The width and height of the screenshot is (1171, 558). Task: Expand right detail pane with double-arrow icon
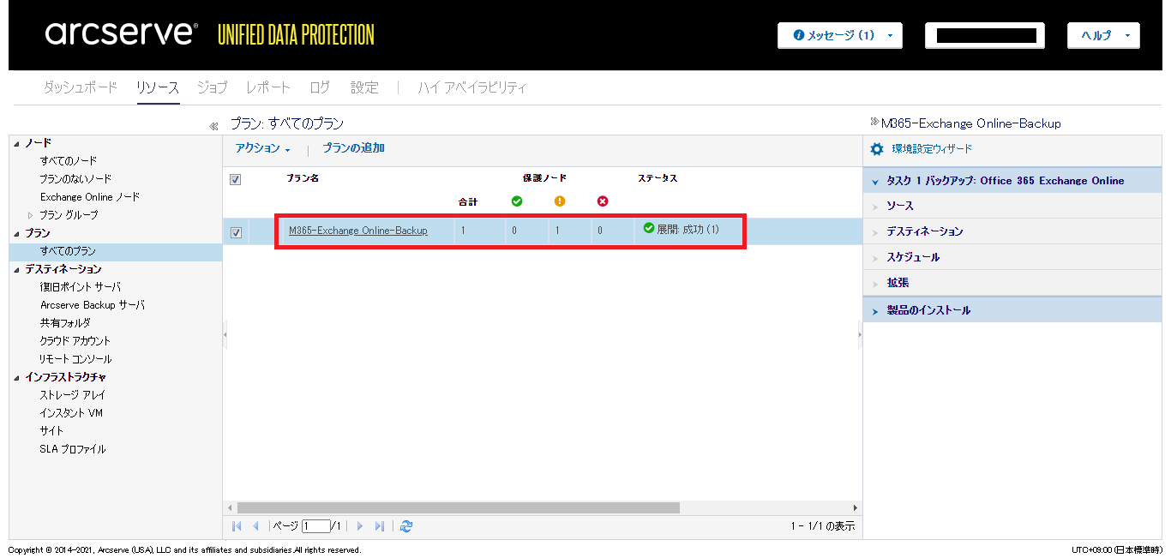(874, 122)
